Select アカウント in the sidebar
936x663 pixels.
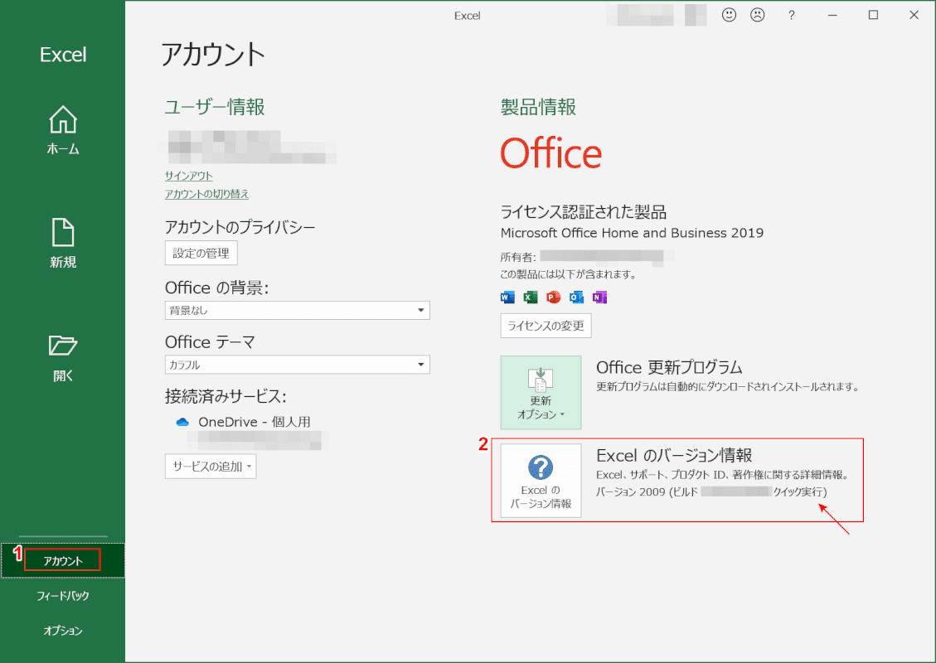click(63, 560)
